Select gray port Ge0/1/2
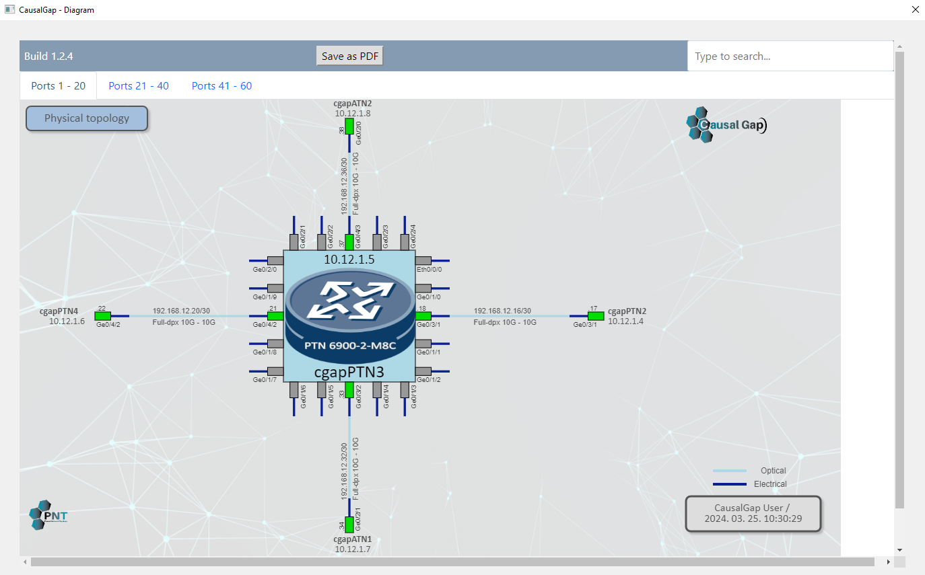The image size is (925, 575). pyautogui.click(x=423, y=371)
